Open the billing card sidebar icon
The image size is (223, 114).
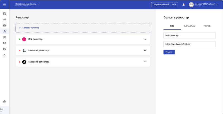[x=4, y=43]
